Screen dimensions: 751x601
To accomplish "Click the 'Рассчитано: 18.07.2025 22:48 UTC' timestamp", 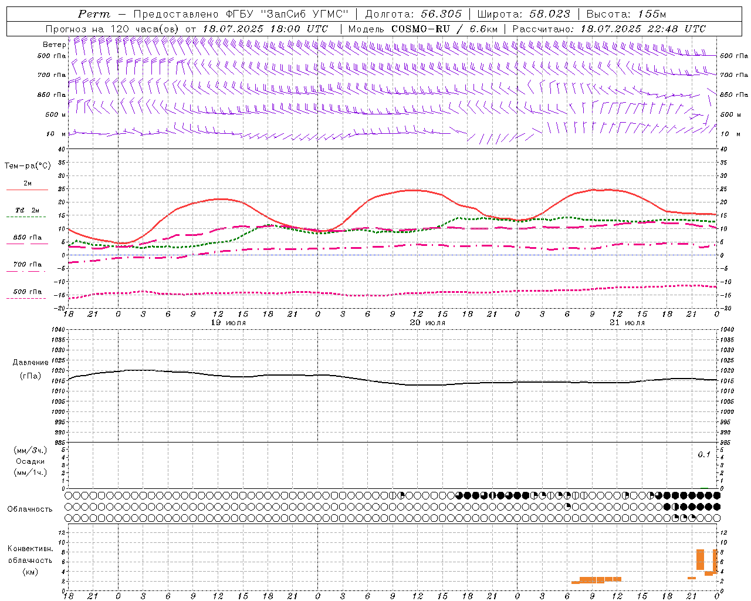I will (x=609, y=29).
